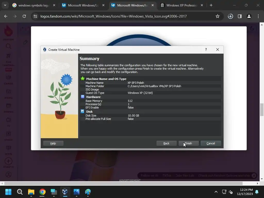This screenshot has width=264, height=198.
Task: Select the ISO Image row
Action: (x=150, y=89)
